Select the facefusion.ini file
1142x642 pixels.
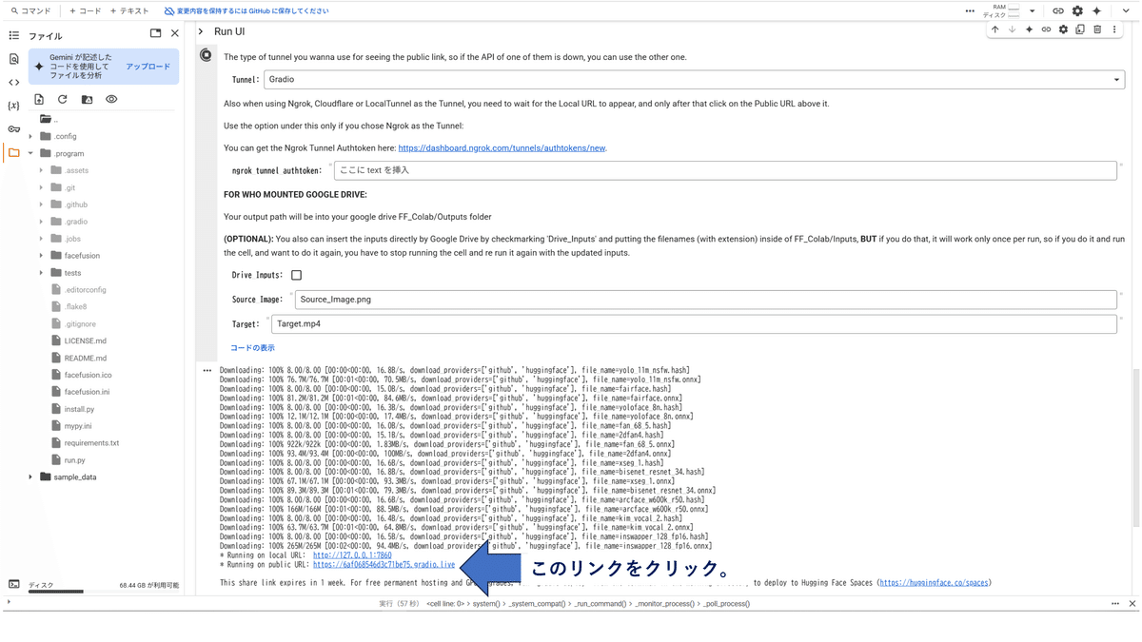point(87,392)
